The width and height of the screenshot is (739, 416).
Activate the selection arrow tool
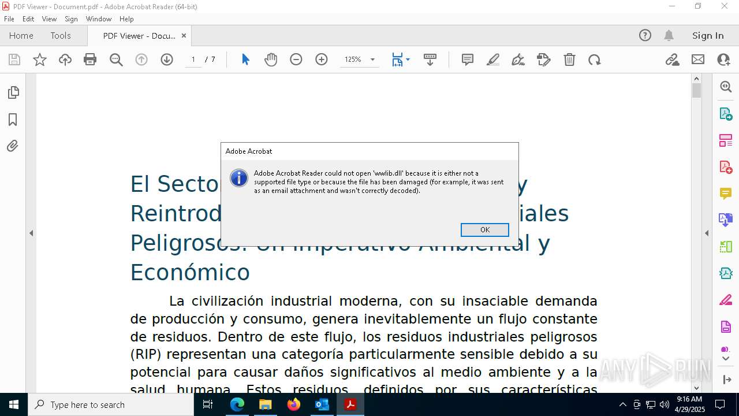click(245, 60)
